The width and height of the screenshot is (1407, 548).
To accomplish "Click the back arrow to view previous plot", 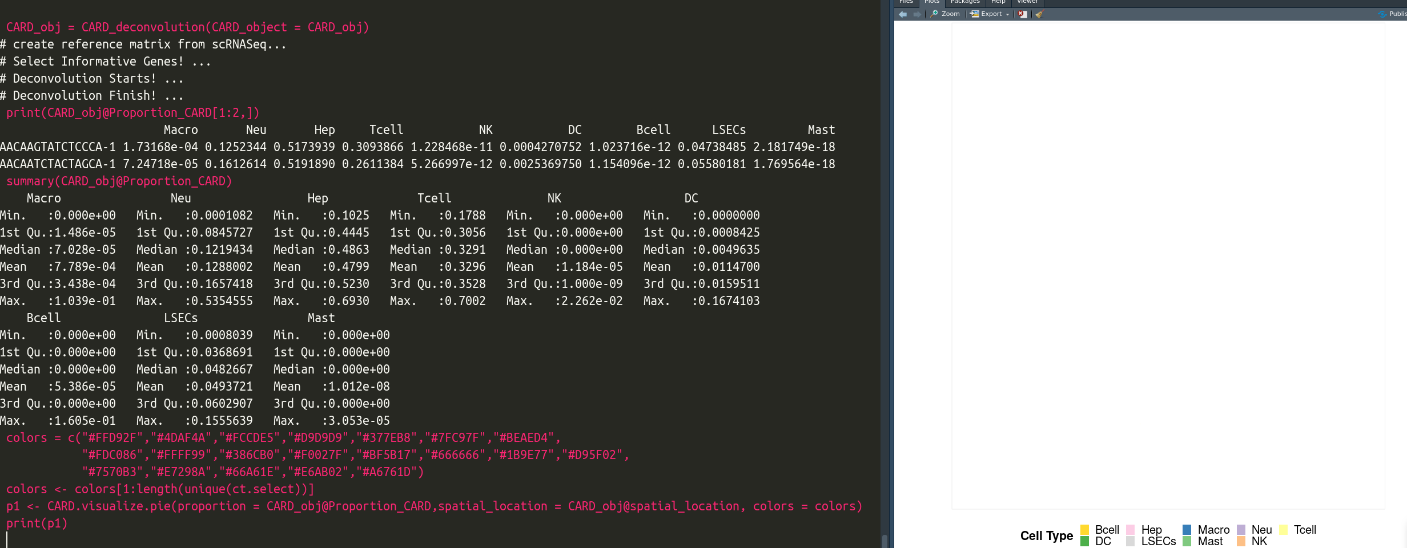I will pos(903,14).
